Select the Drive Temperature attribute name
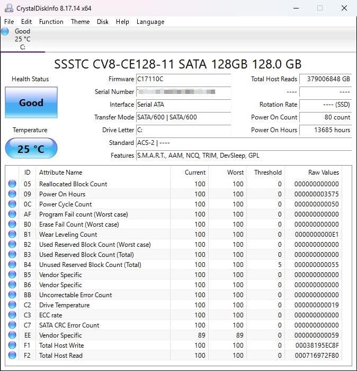 tap(65, 305)
